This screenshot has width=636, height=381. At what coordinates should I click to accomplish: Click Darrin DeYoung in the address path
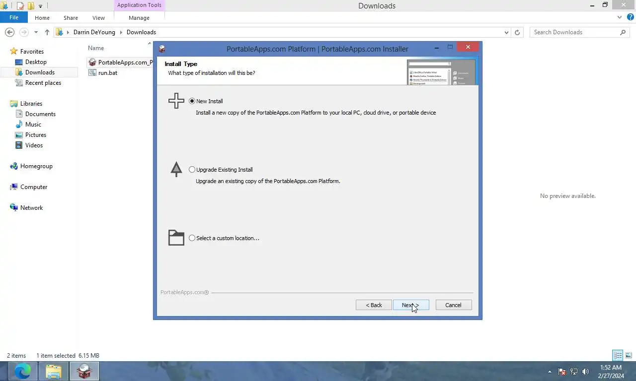click(x=94, y=32)
